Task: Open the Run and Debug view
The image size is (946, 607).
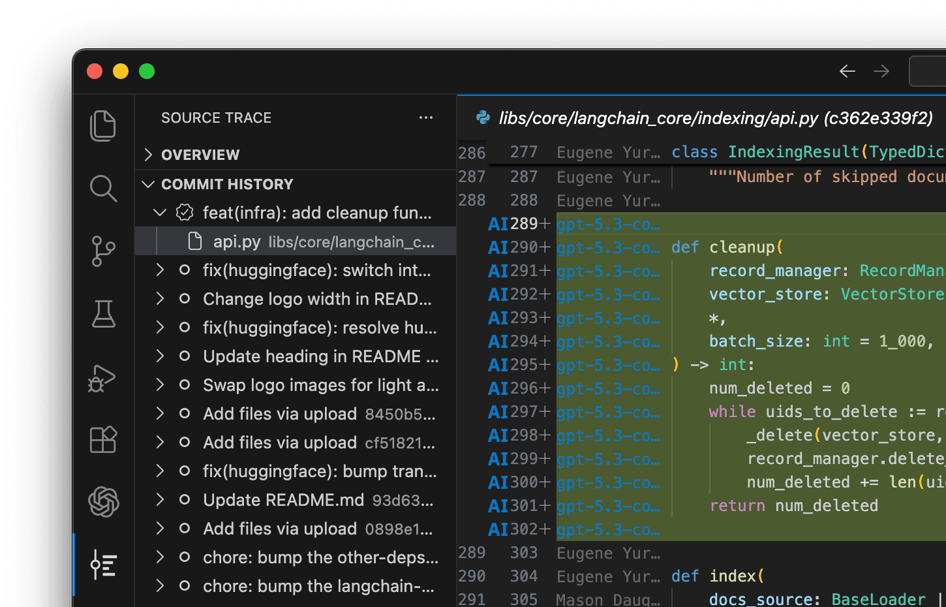Action: (x=103, y=377)
